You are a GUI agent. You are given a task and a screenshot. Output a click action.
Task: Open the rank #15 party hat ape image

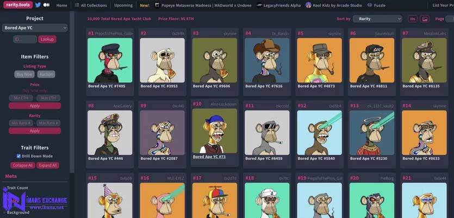110,200
